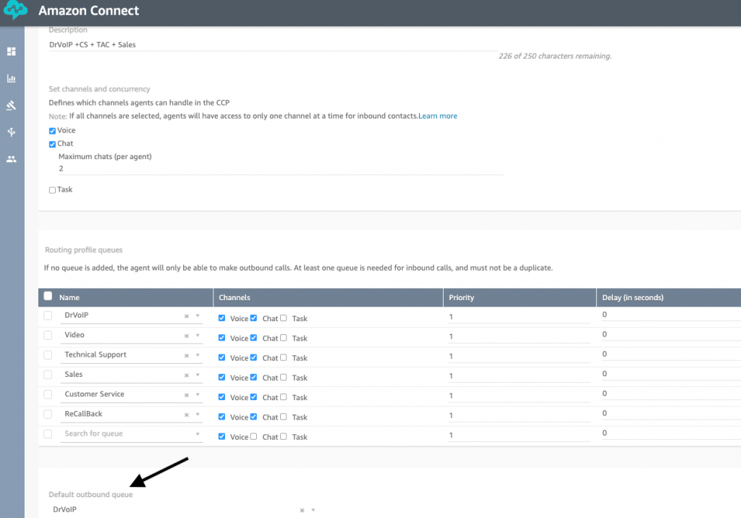
Task: Toggle the Chat channel checkbox under Set channels
Action: 52,144
